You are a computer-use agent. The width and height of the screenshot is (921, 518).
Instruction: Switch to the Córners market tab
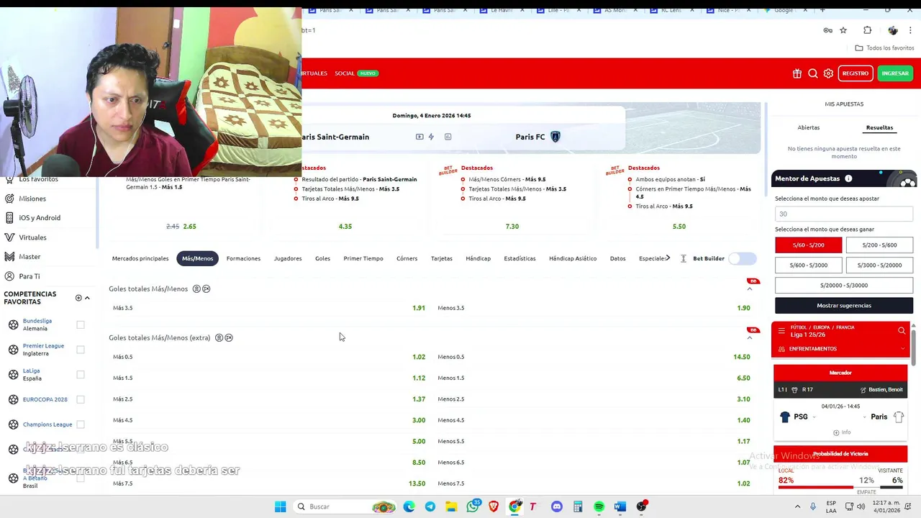pos(407,258)
